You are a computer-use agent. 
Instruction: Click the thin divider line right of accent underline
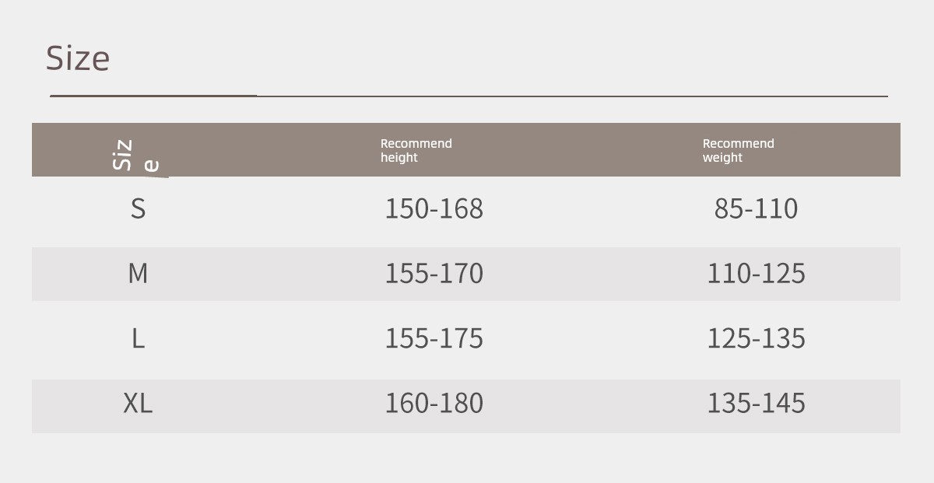572,96
